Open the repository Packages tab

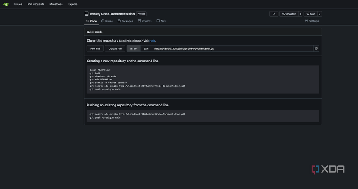click(x=125, y=21)
